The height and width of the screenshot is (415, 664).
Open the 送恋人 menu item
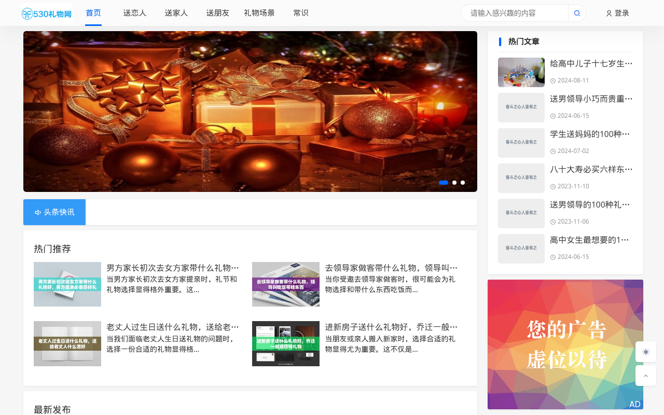pyautogui.click(x=135, y=12)
